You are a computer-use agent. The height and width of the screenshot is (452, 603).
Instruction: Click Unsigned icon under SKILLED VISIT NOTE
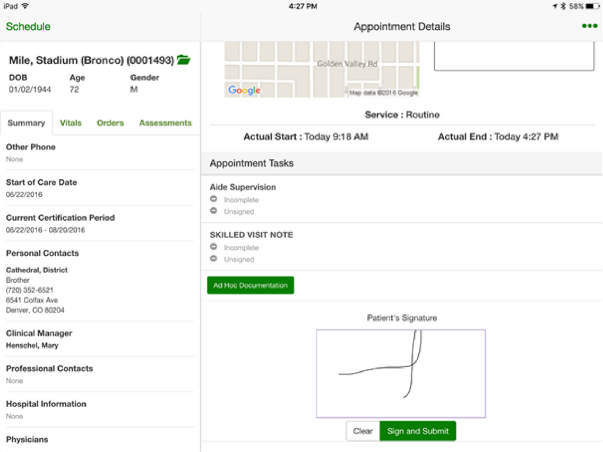(x=214, y=259)
